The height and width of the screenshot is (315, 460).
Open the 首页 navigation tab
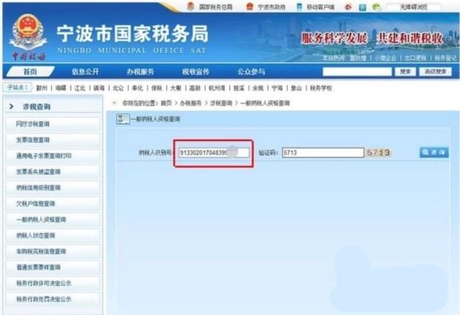pos(30,71)
